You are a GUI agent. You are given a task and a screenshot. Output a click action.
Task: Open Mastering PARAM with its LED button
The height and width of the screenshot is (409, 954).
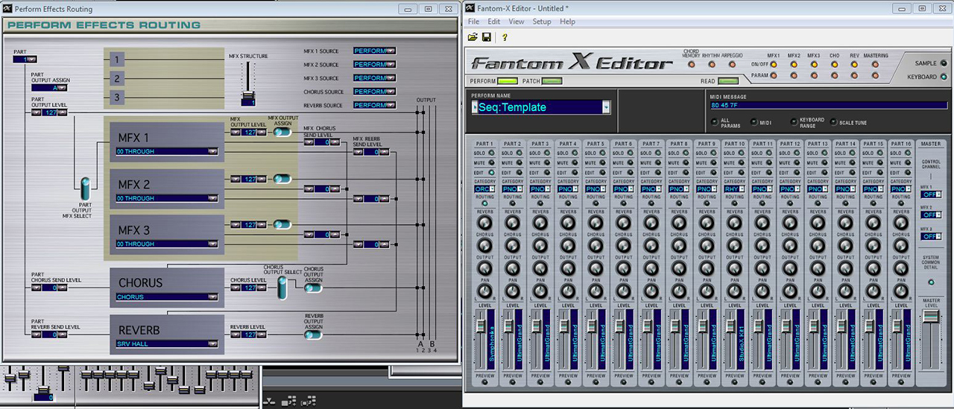pyautogui.click(x=875, y=75)
